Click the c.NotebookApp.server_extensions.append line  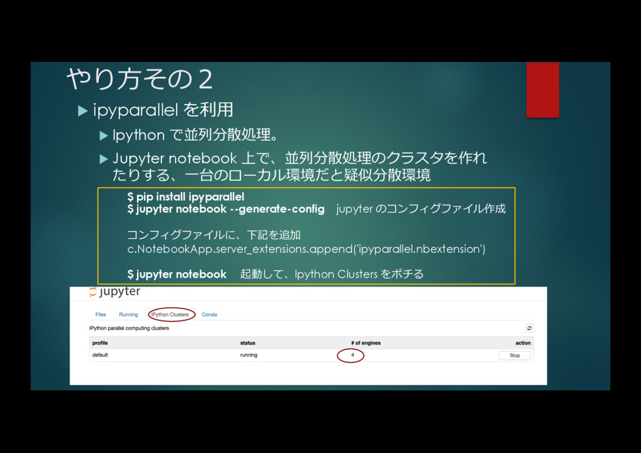(306, 249)
